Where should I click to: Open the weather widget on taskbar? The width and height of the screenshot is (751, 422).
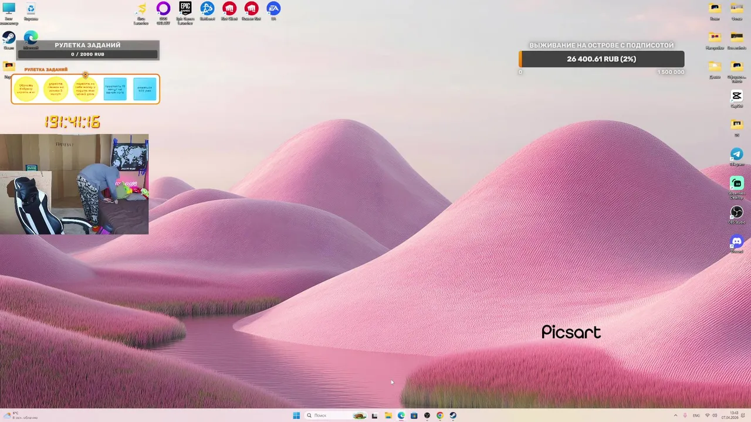tap(21, 416)
